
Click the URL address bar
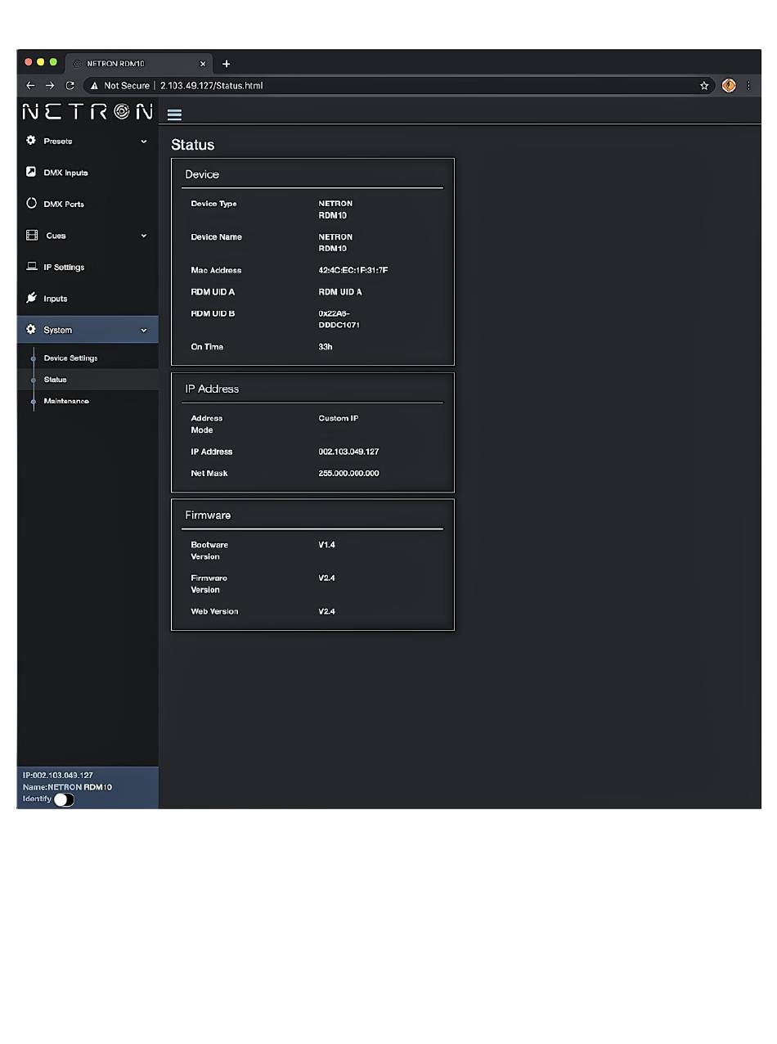[399, 85]
